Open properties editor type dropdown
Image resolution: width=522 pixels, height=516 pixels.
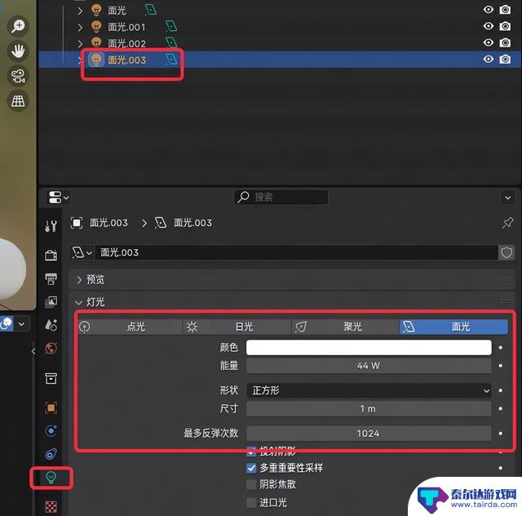(x=59, y=198)
